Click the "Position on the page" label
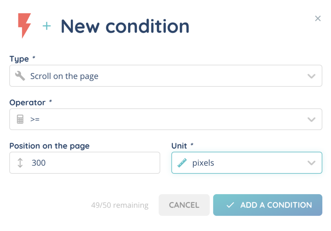This screenshot has height=231, width=331. (49, 146)
